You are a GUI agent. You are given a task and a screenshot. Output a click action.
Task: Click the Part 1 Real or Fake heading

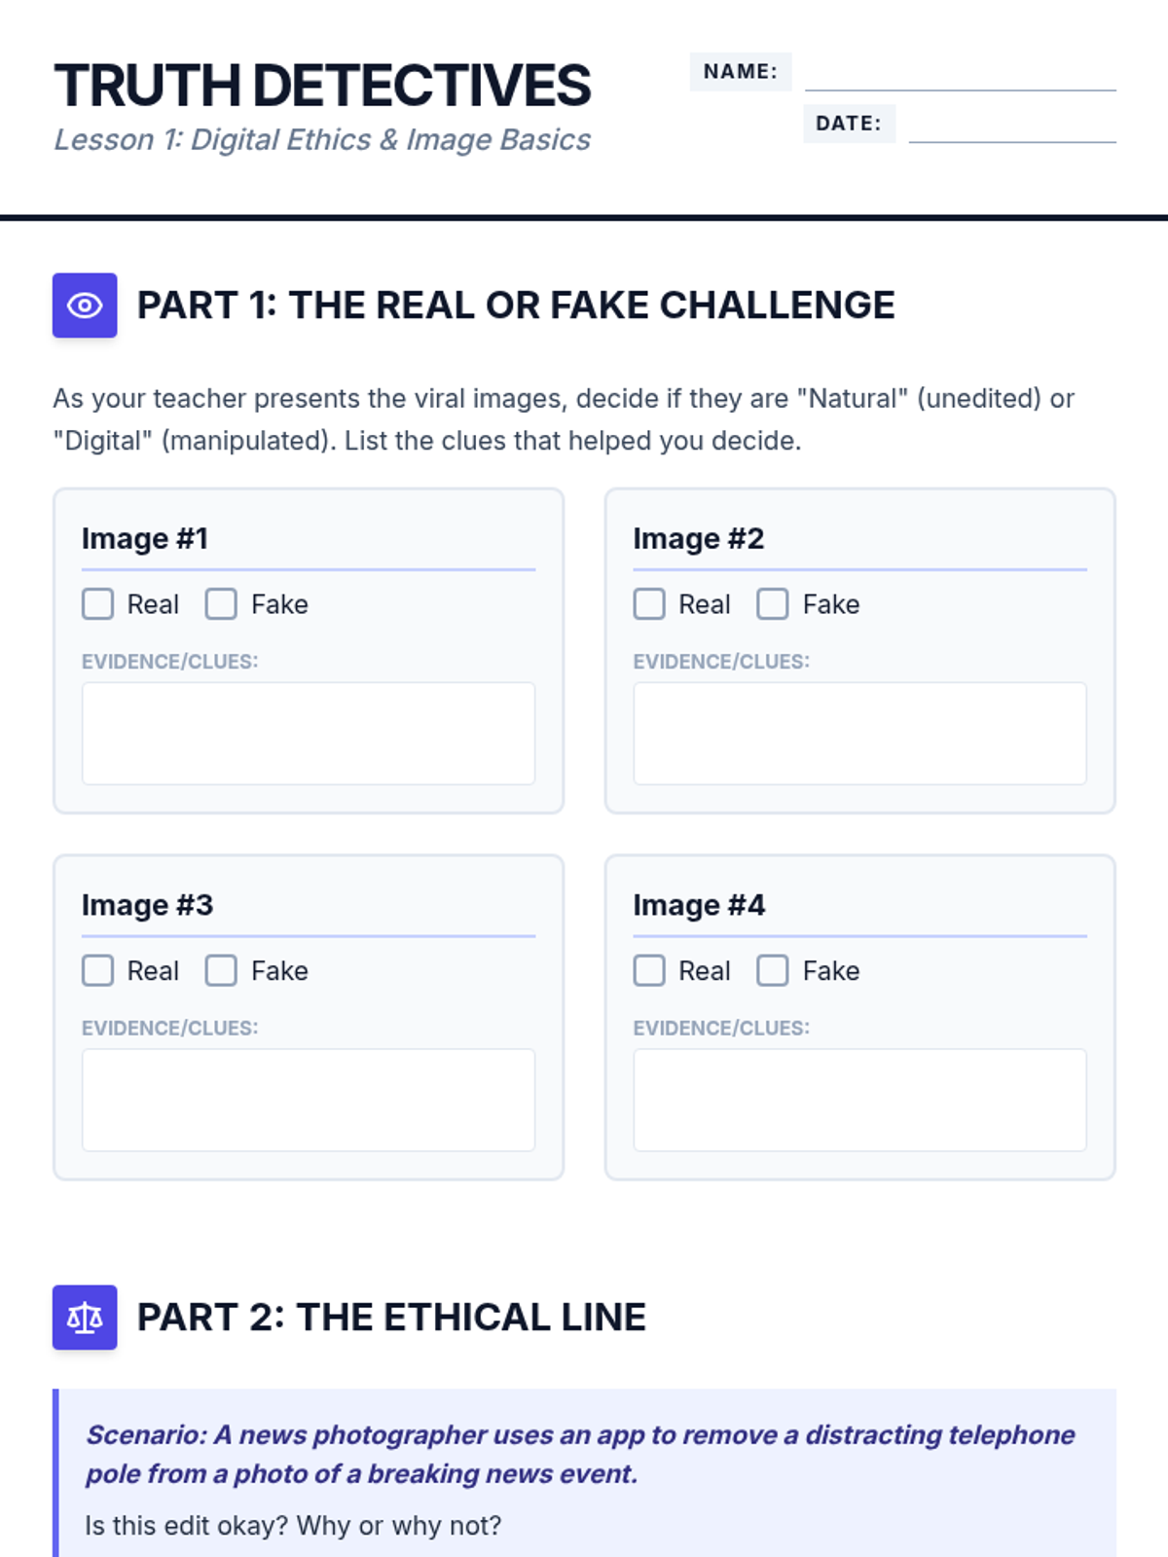click(515, 306)
